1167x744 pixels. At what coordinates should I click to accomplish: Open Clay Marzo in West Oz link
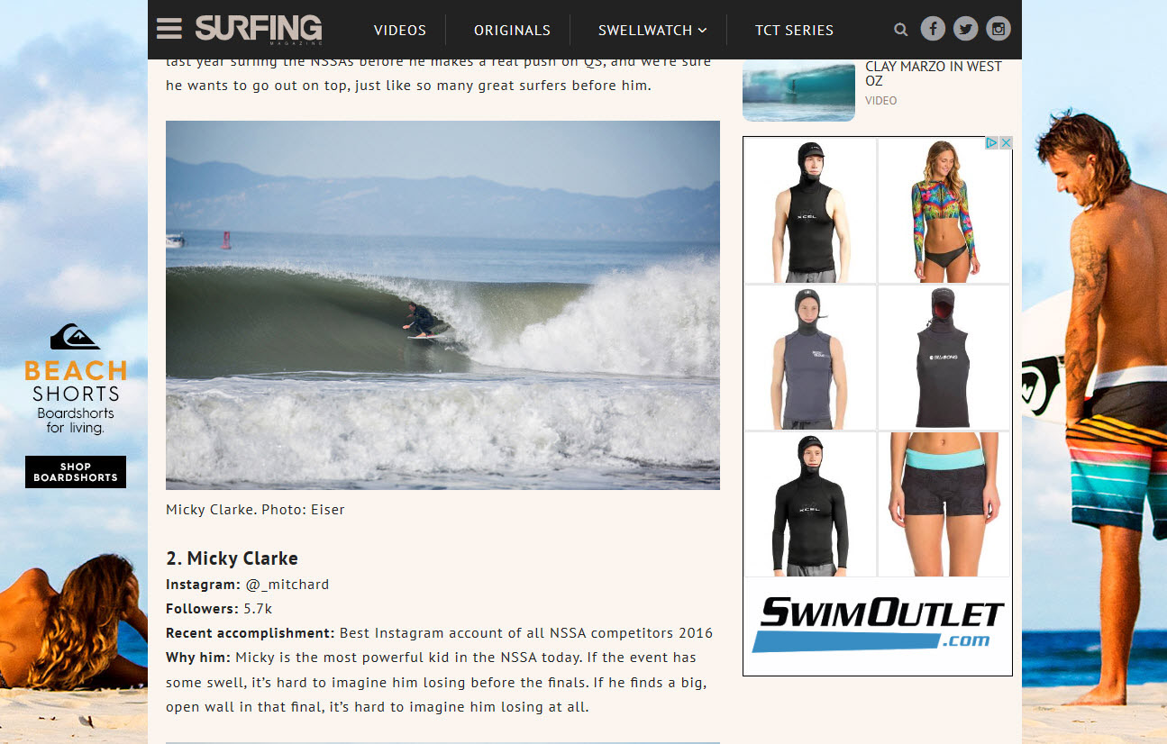(x=934, y=74)
